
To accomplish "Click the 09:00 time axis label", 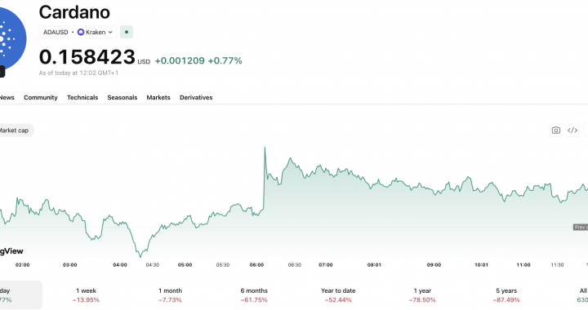I will click(434, 264).
